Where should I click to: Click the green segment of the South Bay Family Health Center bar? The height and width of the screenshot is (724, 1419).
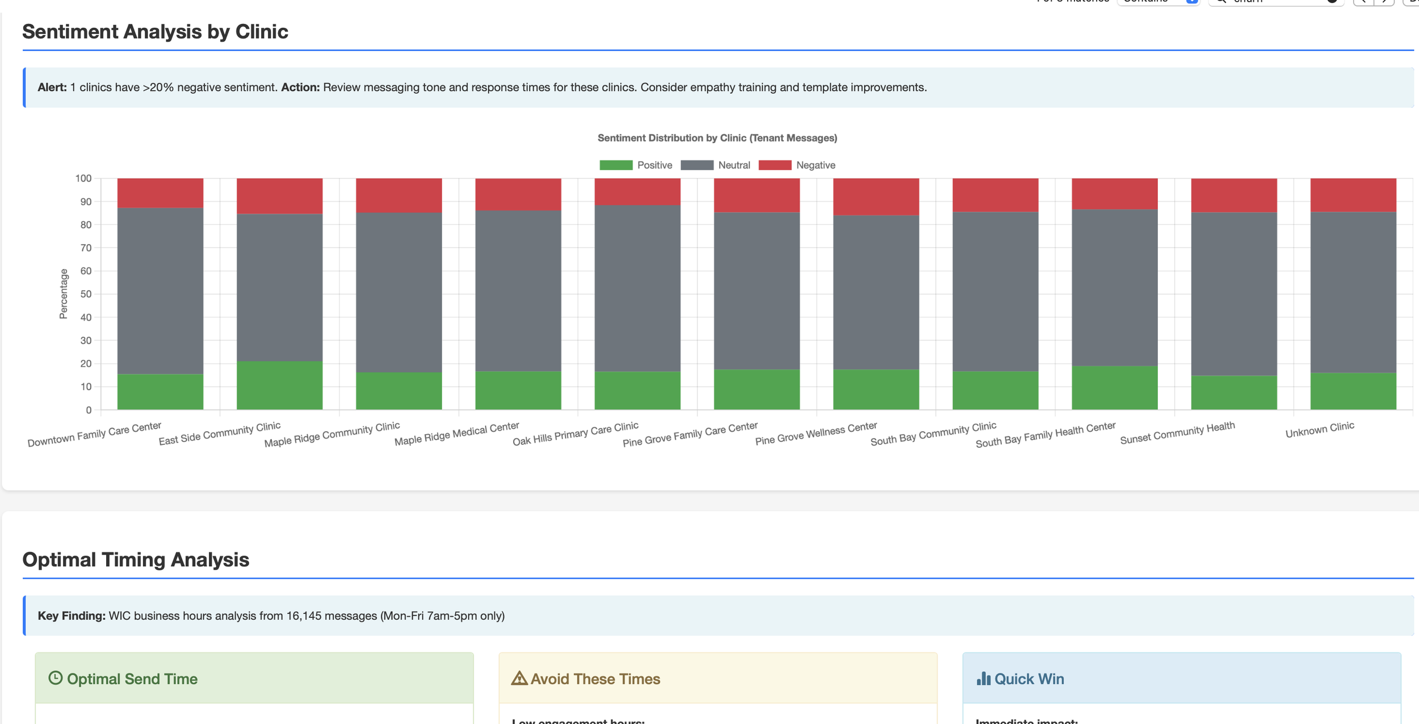click(x=1114, y=388)
